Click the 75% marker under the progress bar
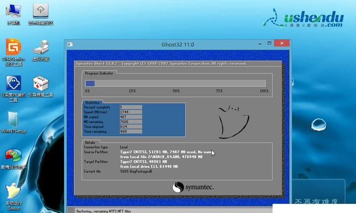The image size is (356, 213). 219,91
